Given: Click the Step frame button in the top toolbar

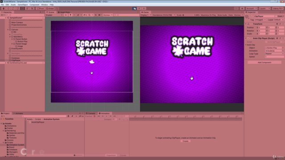Looking at the screenshot, I should click(x=144, y=8).
